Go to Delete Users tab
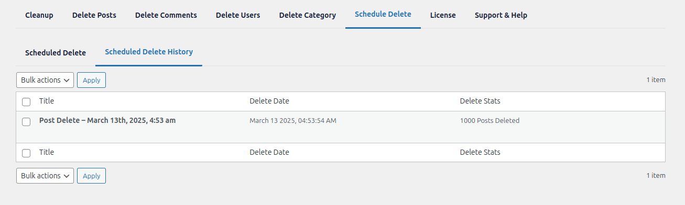 pyautogui.click(x=238, y=15)
